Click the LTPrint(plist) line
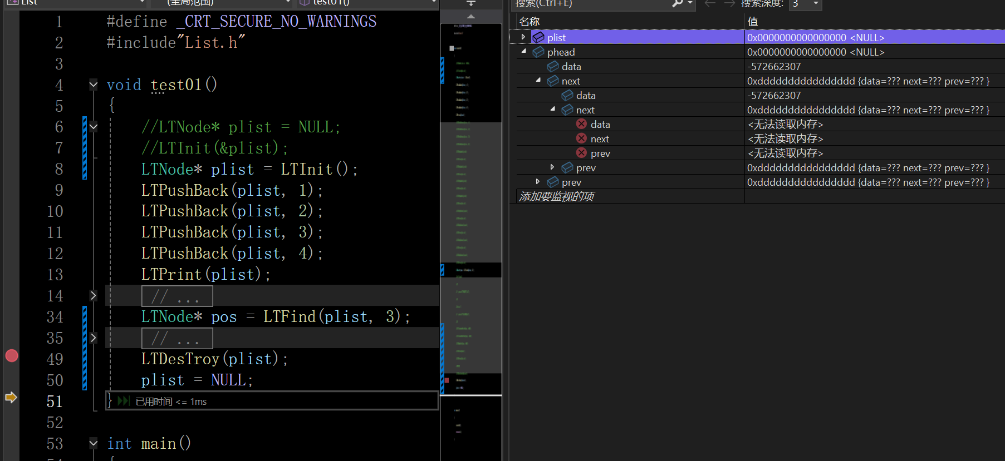Viewport: 1005px width, 461px height. point(206,274)
